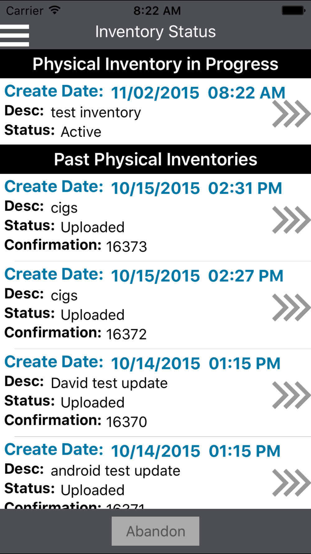Tap the 11/02/2015 08:22 AM create date
This screenshot has height=554, width=311.
coord(198,93)
